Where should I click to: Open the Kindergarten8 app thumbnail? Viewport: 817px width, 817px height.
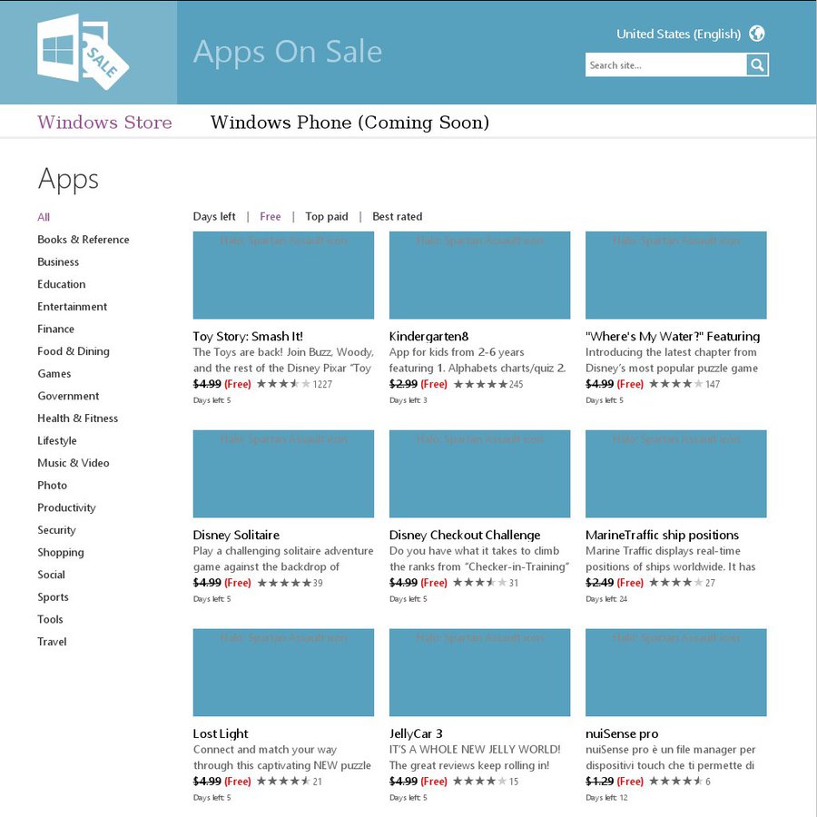click(480, 275)
